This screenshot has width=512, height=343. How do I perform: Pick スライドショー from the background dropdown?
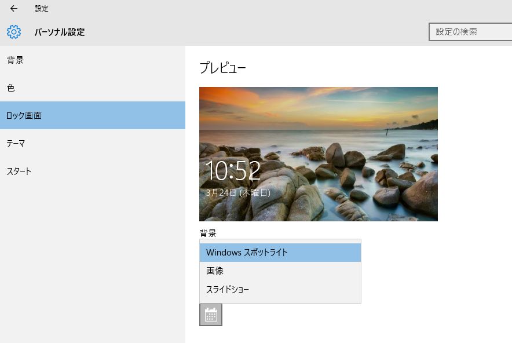[280, 290]
